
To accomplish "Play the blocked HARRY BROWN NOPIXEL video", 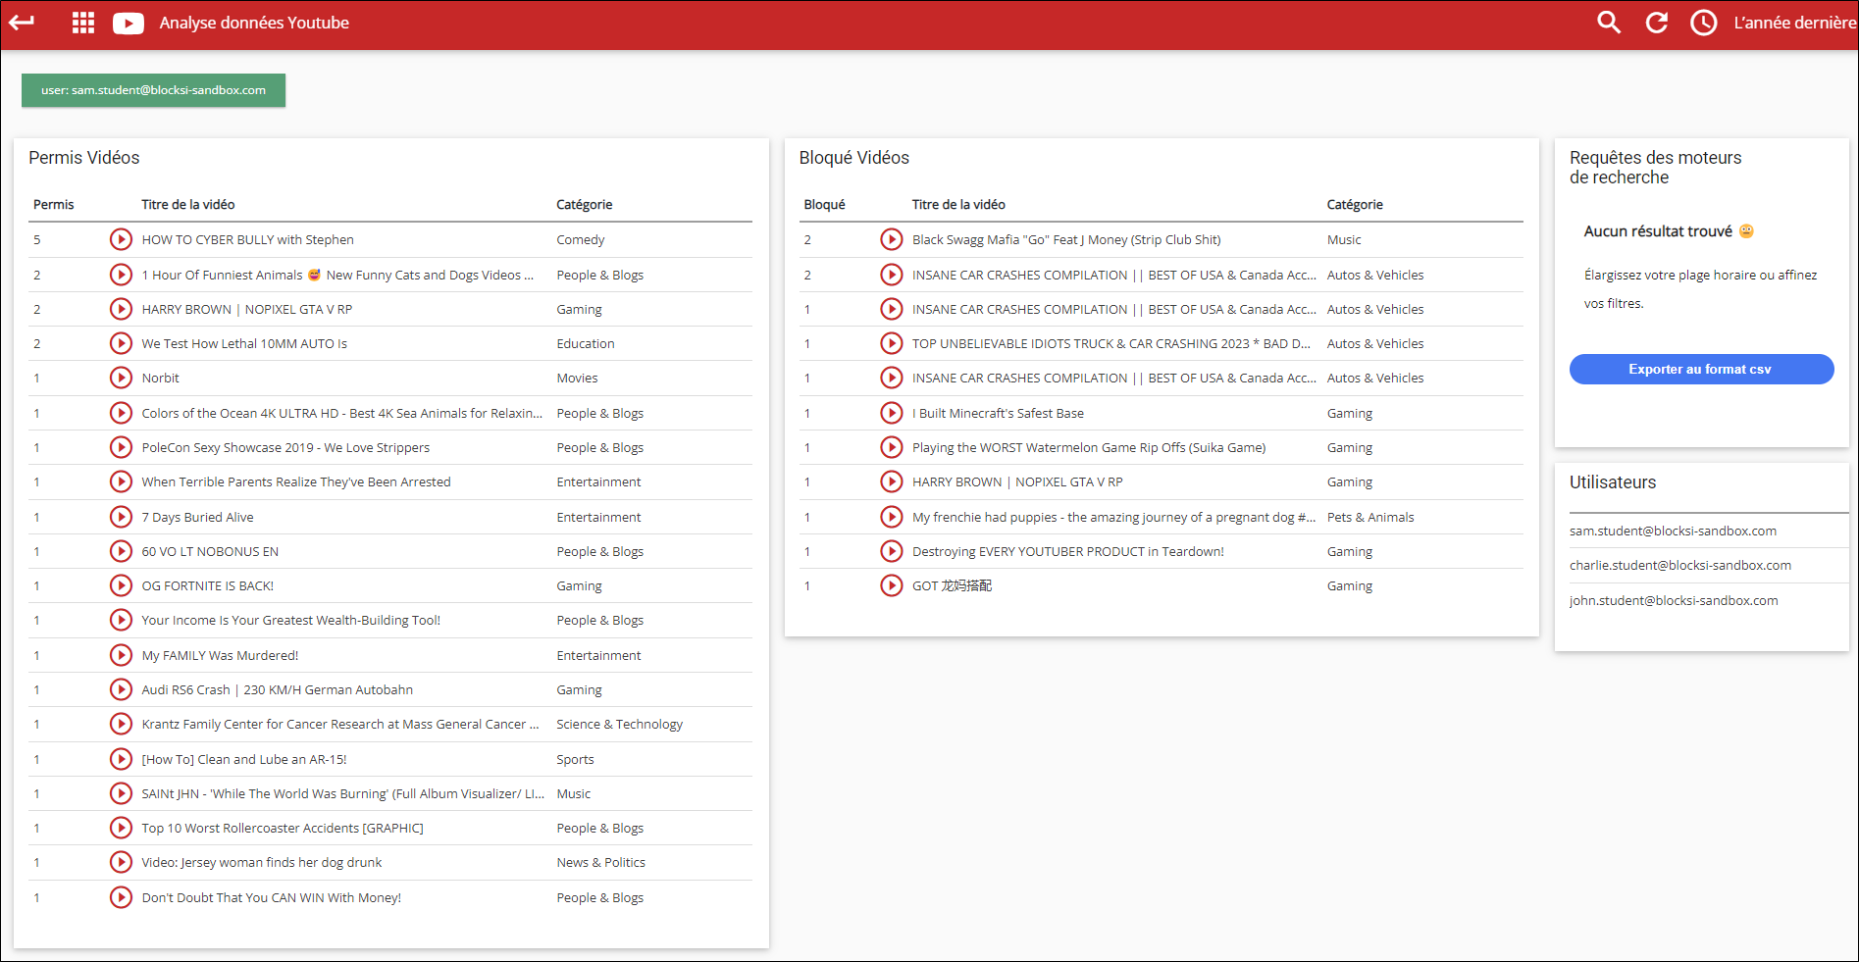I will (x=892, y=481).
